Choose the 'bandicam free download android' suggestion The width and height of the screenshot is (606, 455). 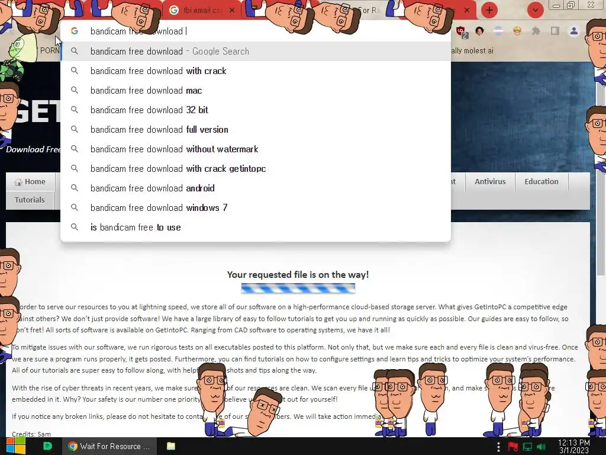(256, 188)
